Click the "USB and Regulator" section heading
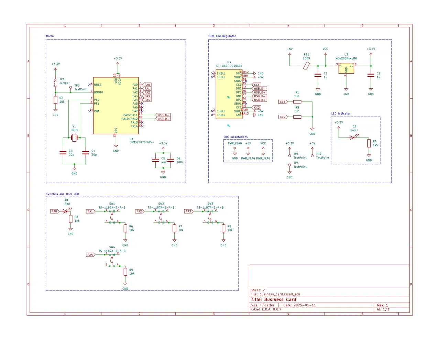The height and width of the screenshot is (340, 440). 222,36
